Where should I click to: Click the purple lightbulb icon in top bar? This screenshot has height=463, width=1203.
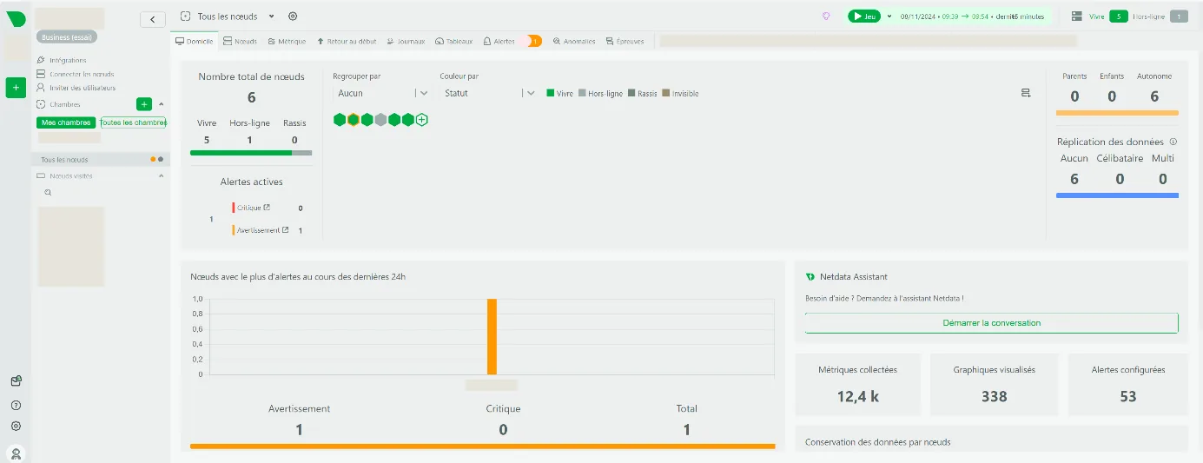826,17
